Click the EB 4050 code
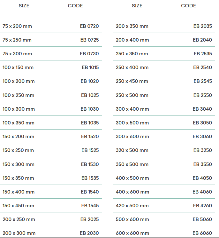The width and height of the screenshot is (219, 238). click(x=202, y=178)
